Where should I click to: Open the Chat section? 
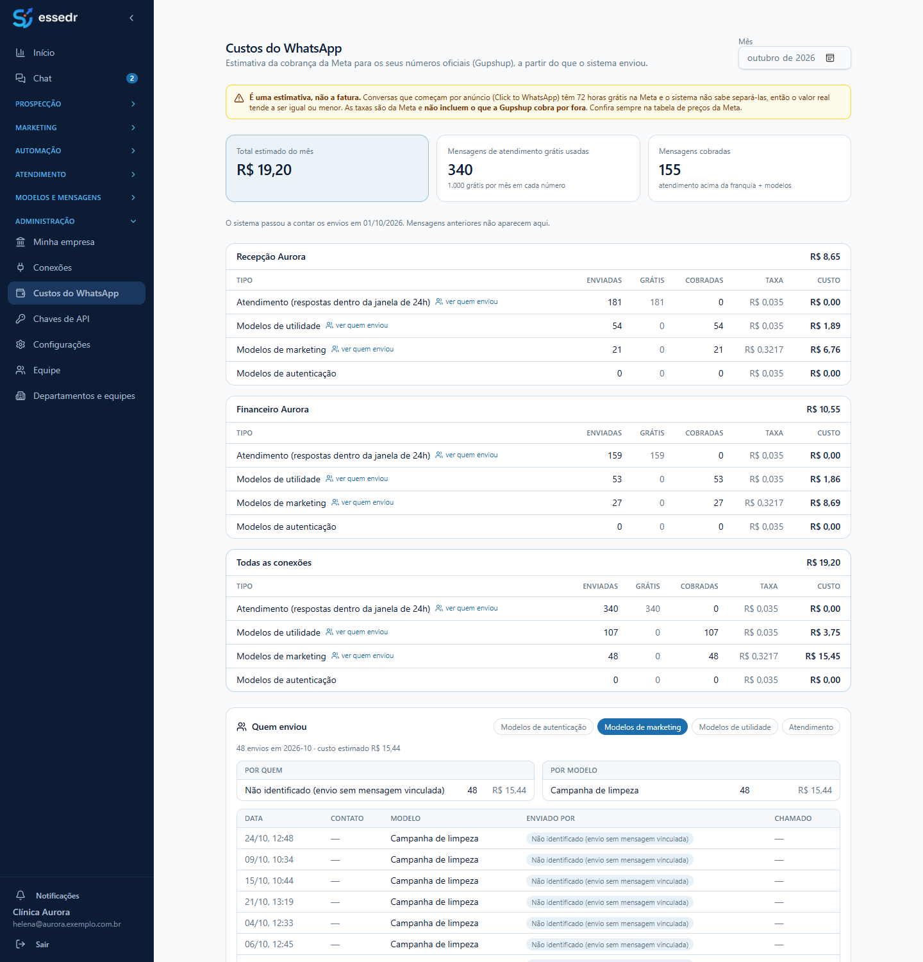coord(76,78)
